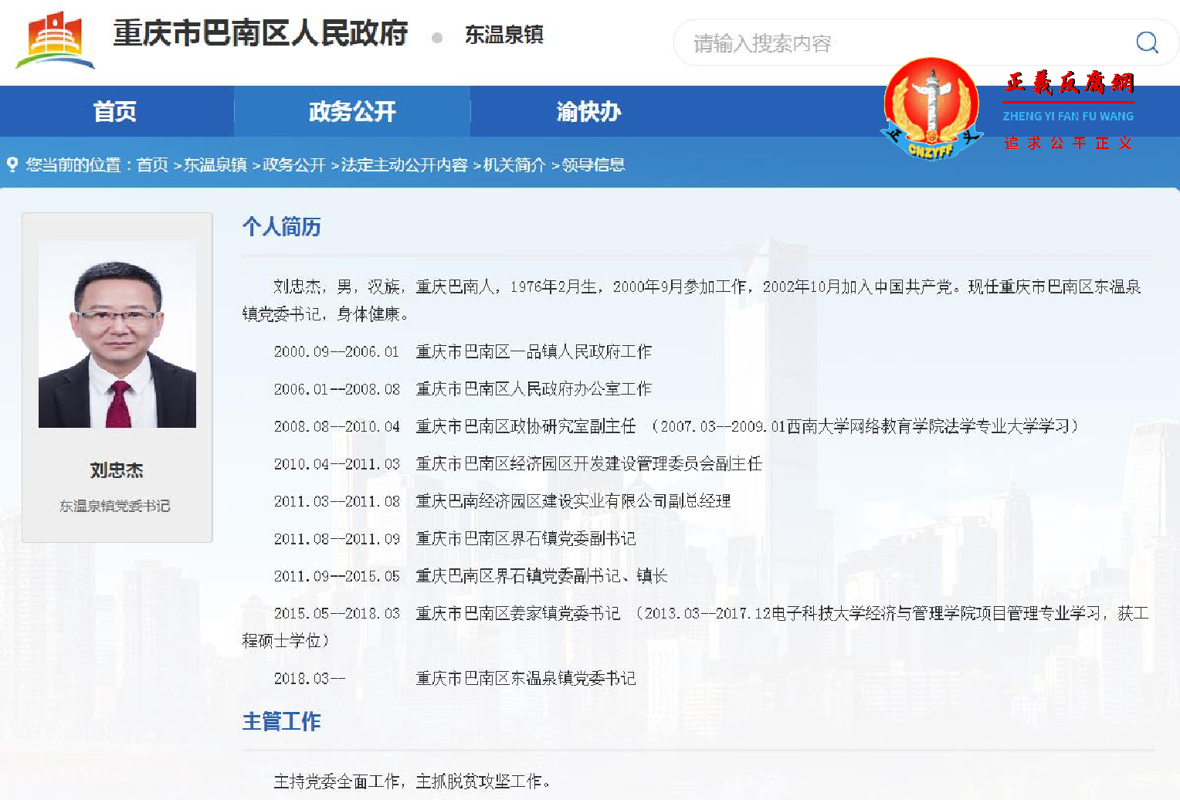This screenshot has width=1180, height=800.
Task: Click the location pin icon before breadcrumb
Action: [x=12, y=164]
